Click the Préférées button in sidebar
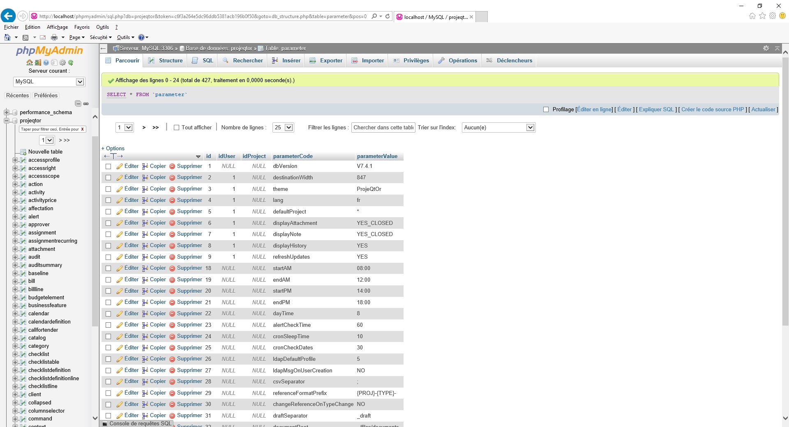 (x=46, y=96)
